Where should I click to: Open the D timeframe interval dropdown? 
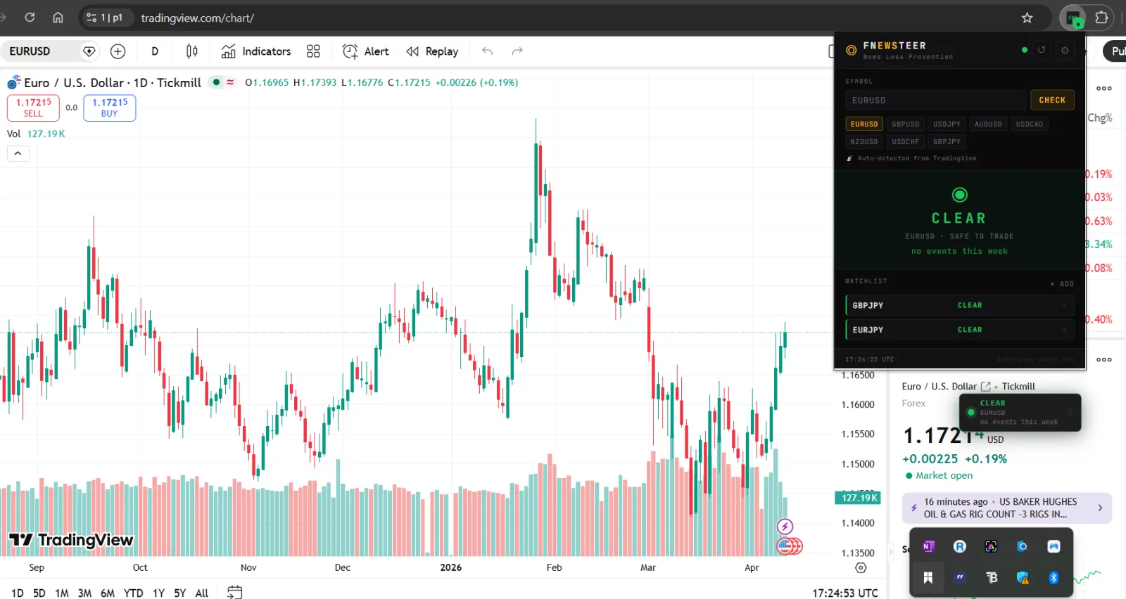pyautogui.click(x=155, y=51)
